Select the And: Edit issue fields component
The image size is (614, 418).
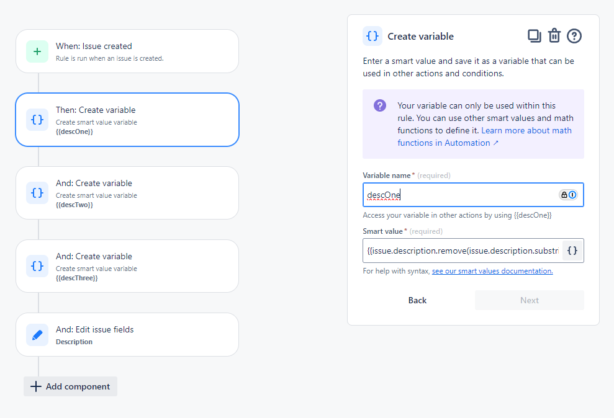click(x=127, y=334)
